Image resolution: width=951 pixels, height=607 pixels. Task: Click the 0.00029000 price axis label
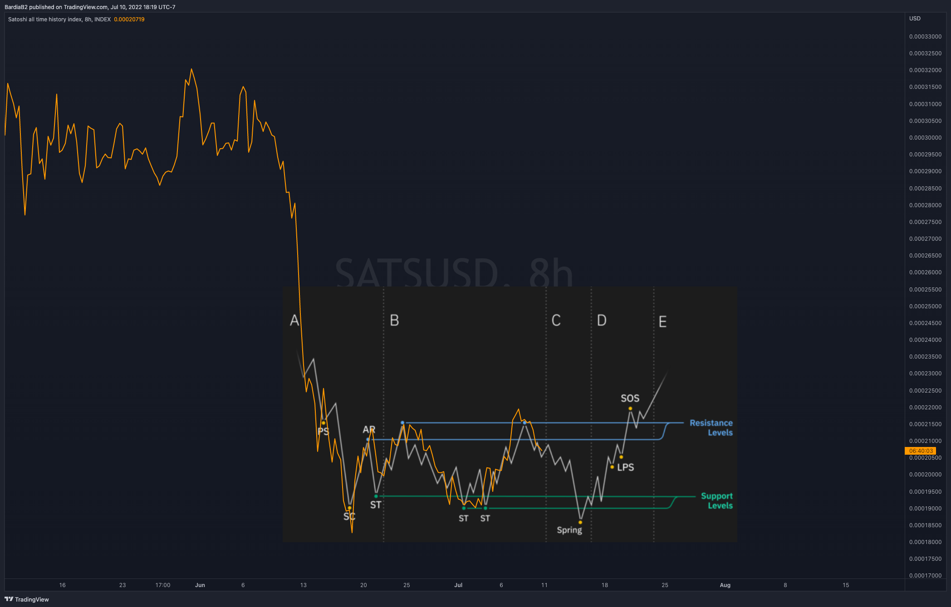[925, 171]
